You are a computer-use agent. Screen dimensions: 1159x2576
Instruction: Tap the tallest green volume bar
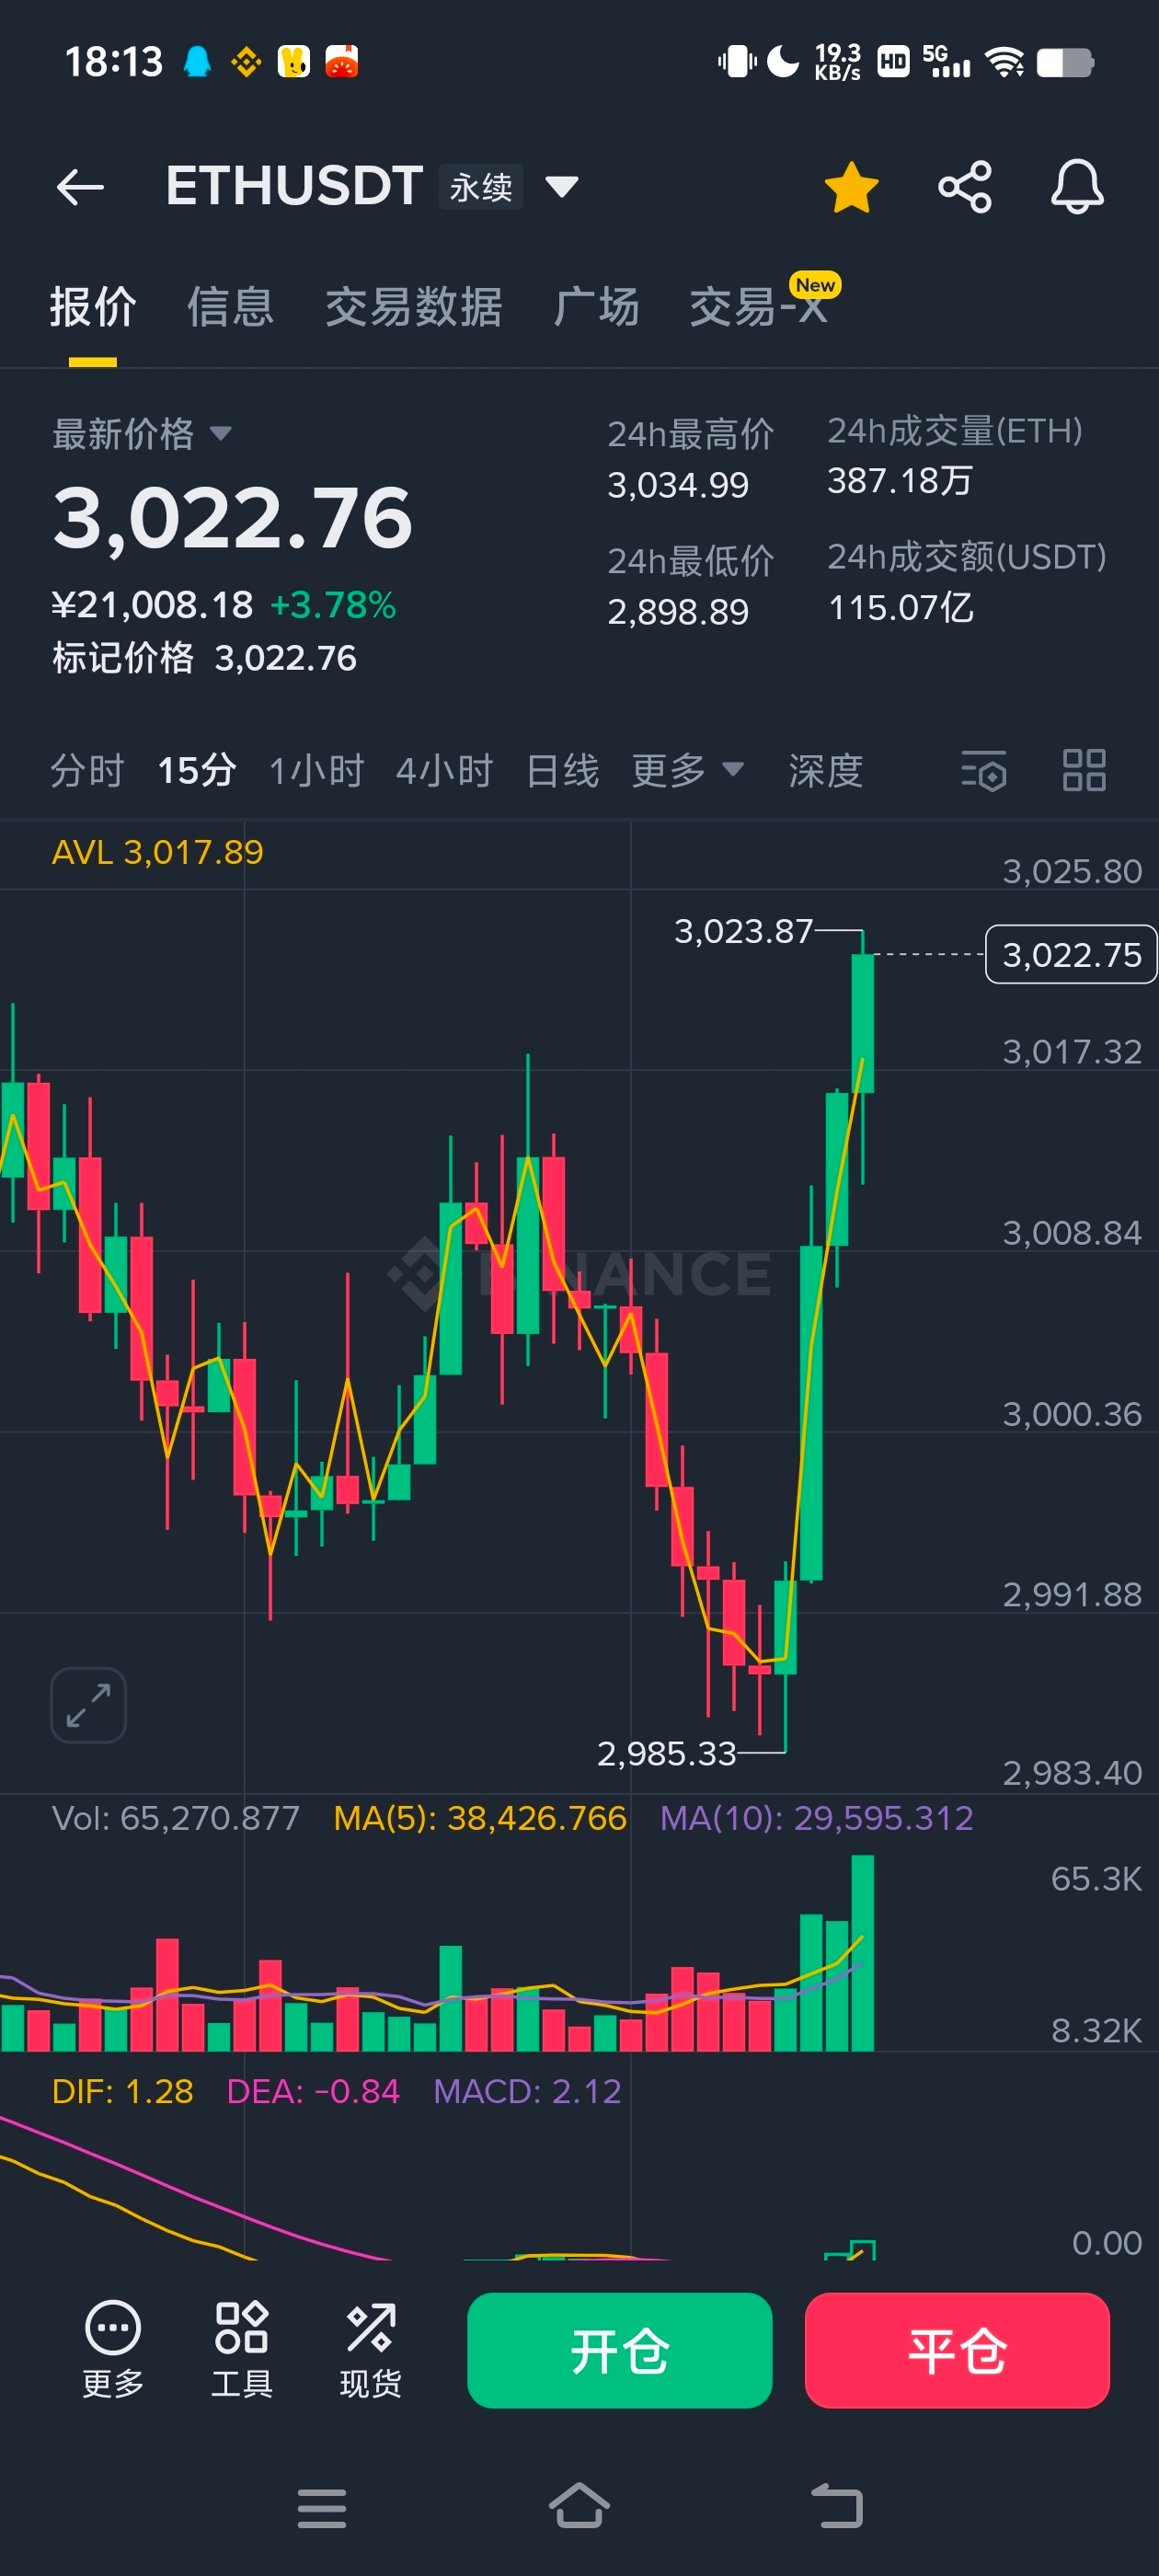tap(862, 1954)
